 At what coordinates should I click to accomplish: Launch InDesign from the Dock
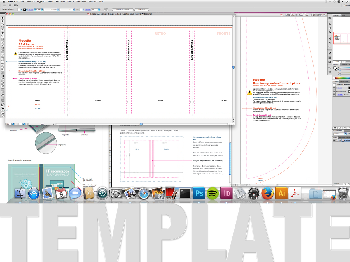click(x=227, y=193)
